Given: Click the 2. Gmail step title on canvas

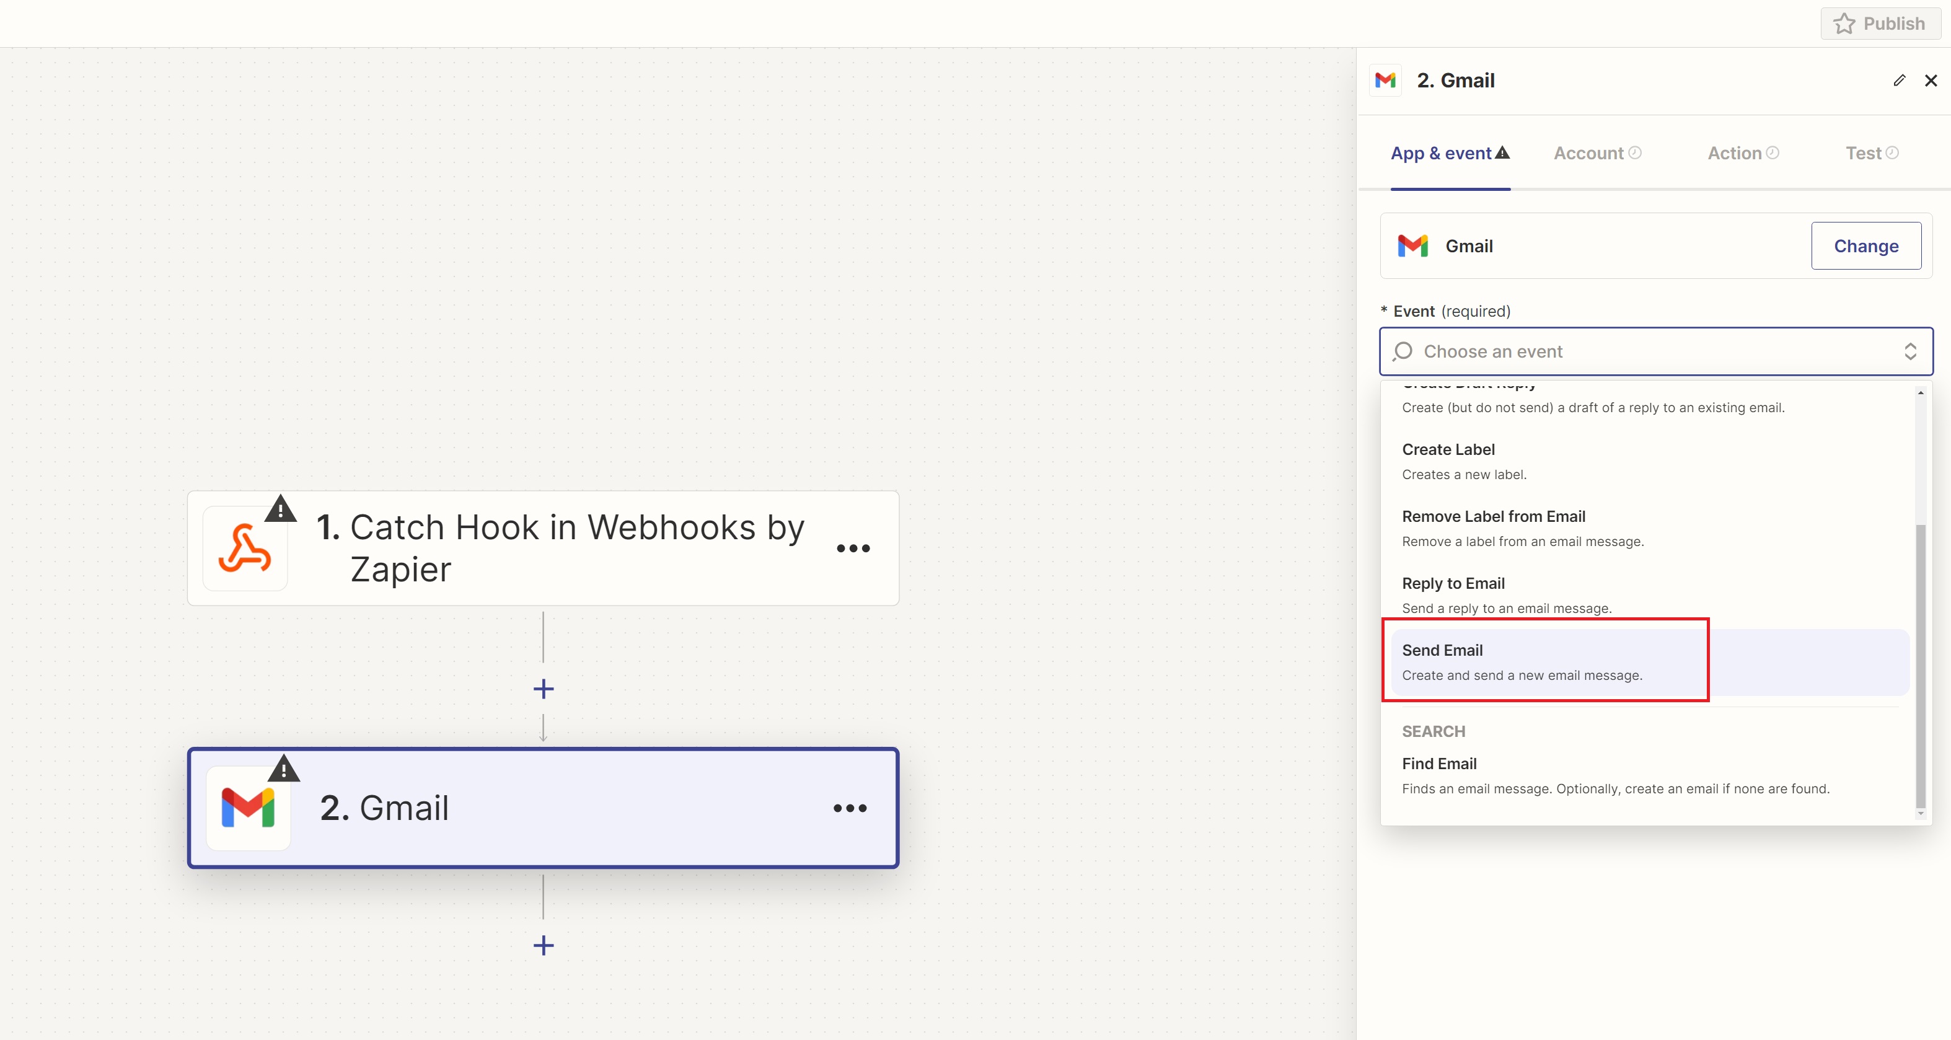Looking at the screenshot, I should click(384, 808).
